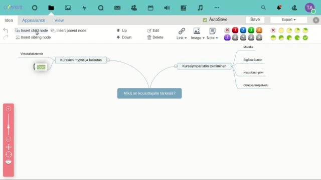Toggle the eye preview icon on red panel
This screenshot has height=180, width=321.
pyautogui.click(x=9, y=162)
